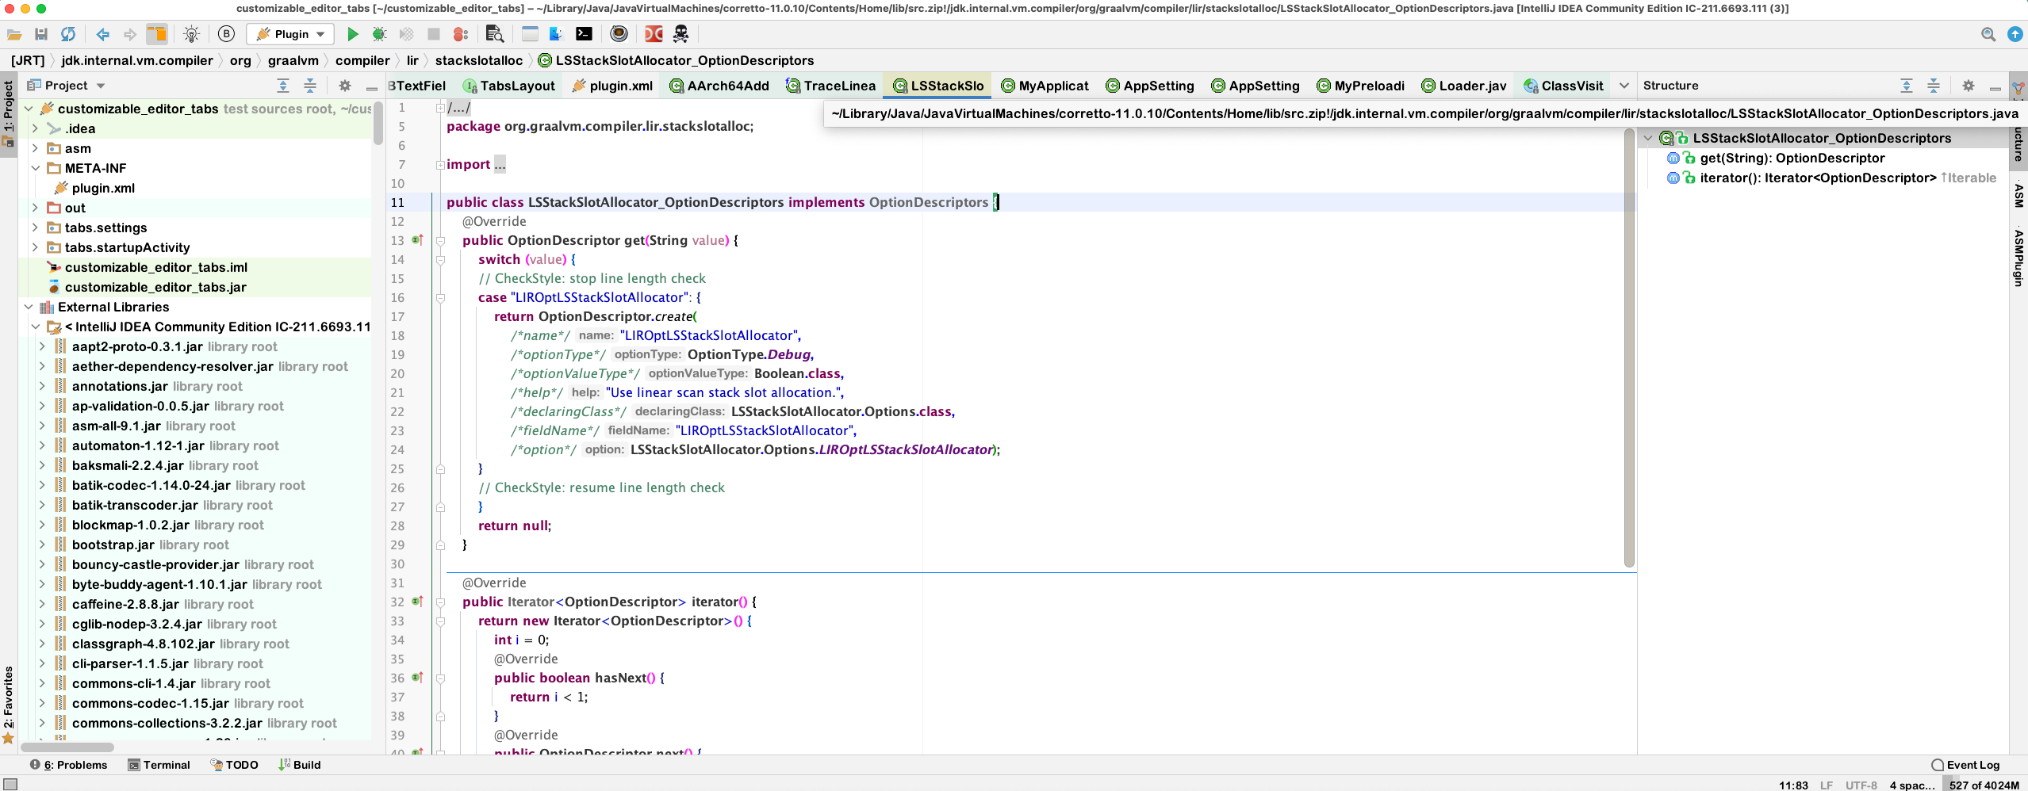Open the Build tool window
This screenshot has height=791, width=2028.
click(x=299, y=765)
